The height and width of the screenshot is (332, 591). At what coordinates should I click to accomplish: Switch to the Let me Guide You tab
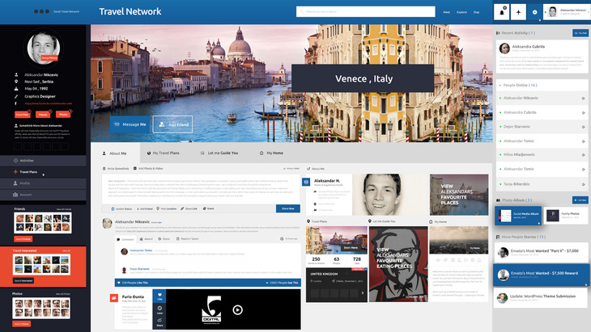(x=219, y=153)
